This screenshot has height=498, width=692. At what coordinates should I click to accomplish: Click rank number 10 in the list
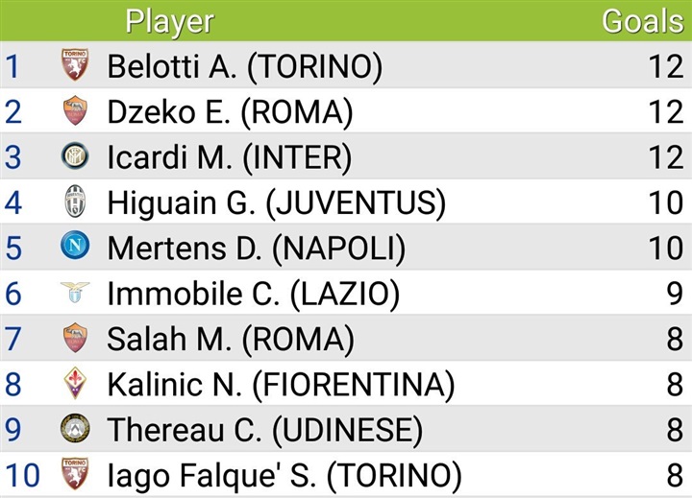tap(22, 475)
